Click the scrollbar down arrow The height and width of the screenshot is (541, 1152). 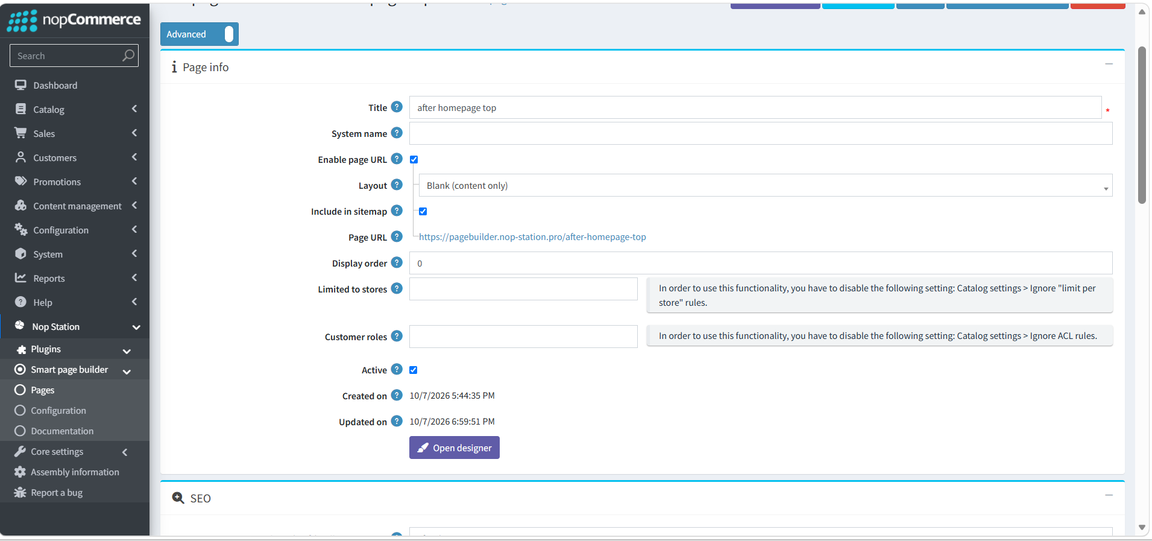(x=1142, y=527)
